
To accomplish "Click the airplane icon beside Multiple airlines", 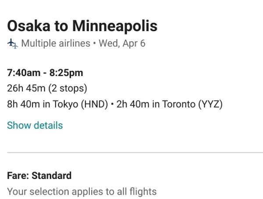I will click(x=13, y=43).
